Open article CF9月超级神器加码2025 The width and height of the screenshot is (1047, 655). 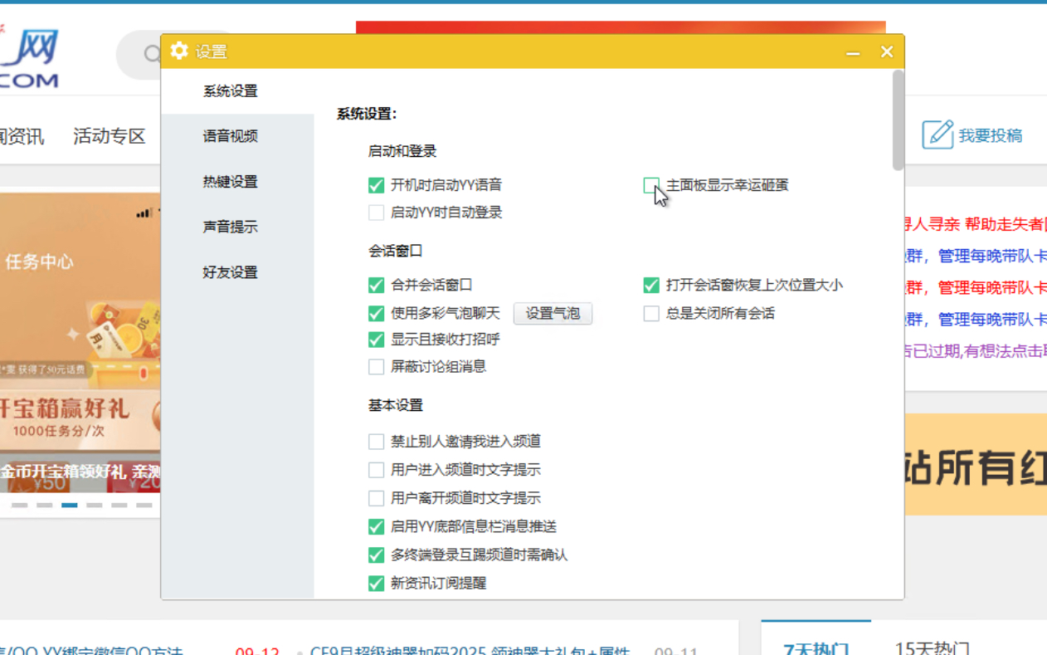470,652
